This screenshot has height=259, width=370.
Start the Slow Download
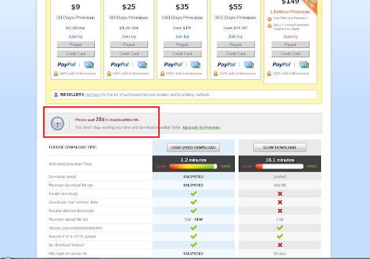tap(280, 147)
